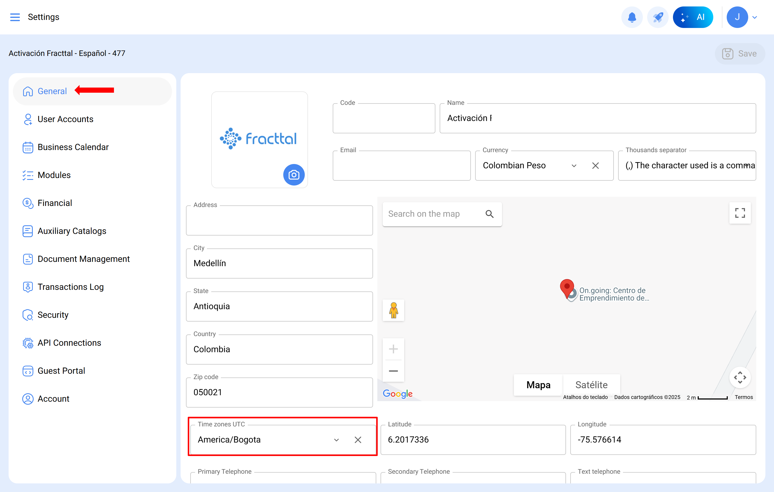The image size is (774, 492).
Task: Expand the Time zones UTC dropdown
Action: [x=336, y=440]
